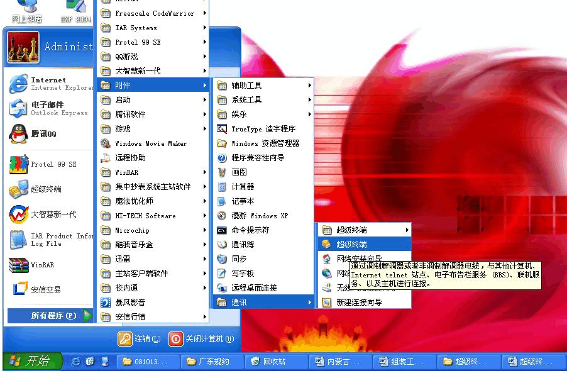The width and height of the screenshot is (567, 373).
Task: Run 同步 synchronize tool
Action: tap(263, 259)
